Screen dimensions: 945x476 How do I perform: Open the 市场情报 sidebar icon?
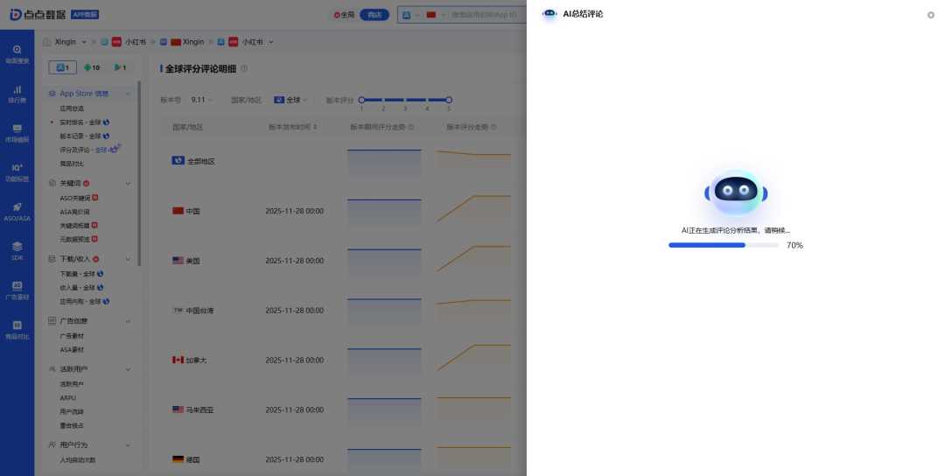click(x=17, y=129)
